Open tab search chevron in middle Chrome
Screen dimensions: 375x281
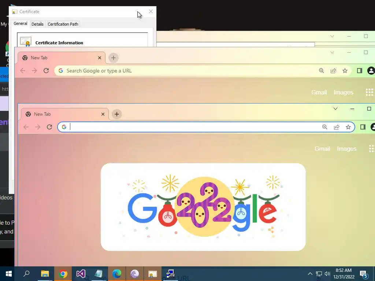332,52
